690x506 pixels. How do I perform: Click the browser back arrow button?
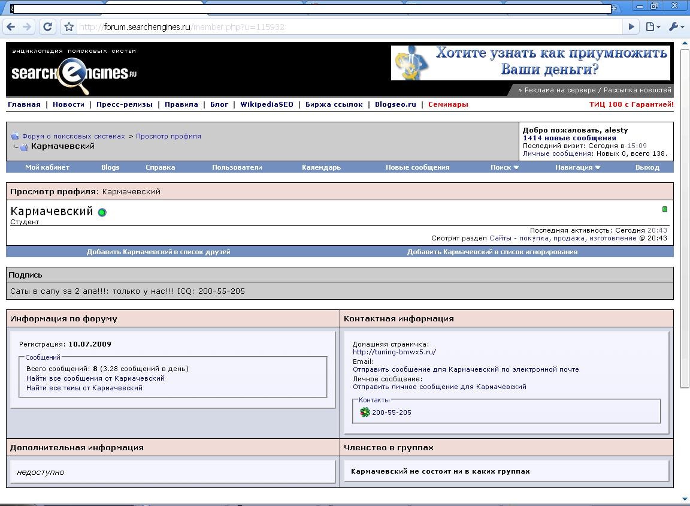coord(10,27)
